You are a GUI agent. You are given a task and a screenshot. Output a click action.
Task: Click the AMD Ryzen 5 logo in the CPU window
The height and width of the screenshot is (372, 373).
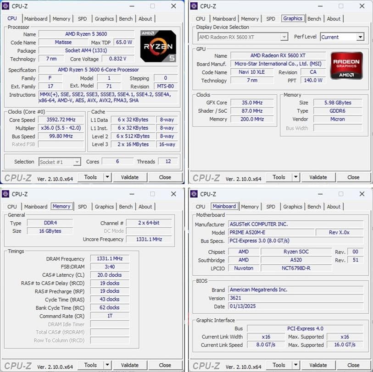click(158, 46)
